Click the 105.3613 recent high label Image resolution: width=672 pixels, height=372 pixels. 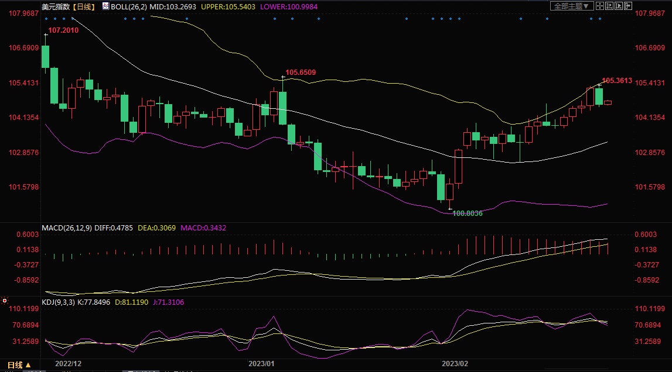point(617,81)
